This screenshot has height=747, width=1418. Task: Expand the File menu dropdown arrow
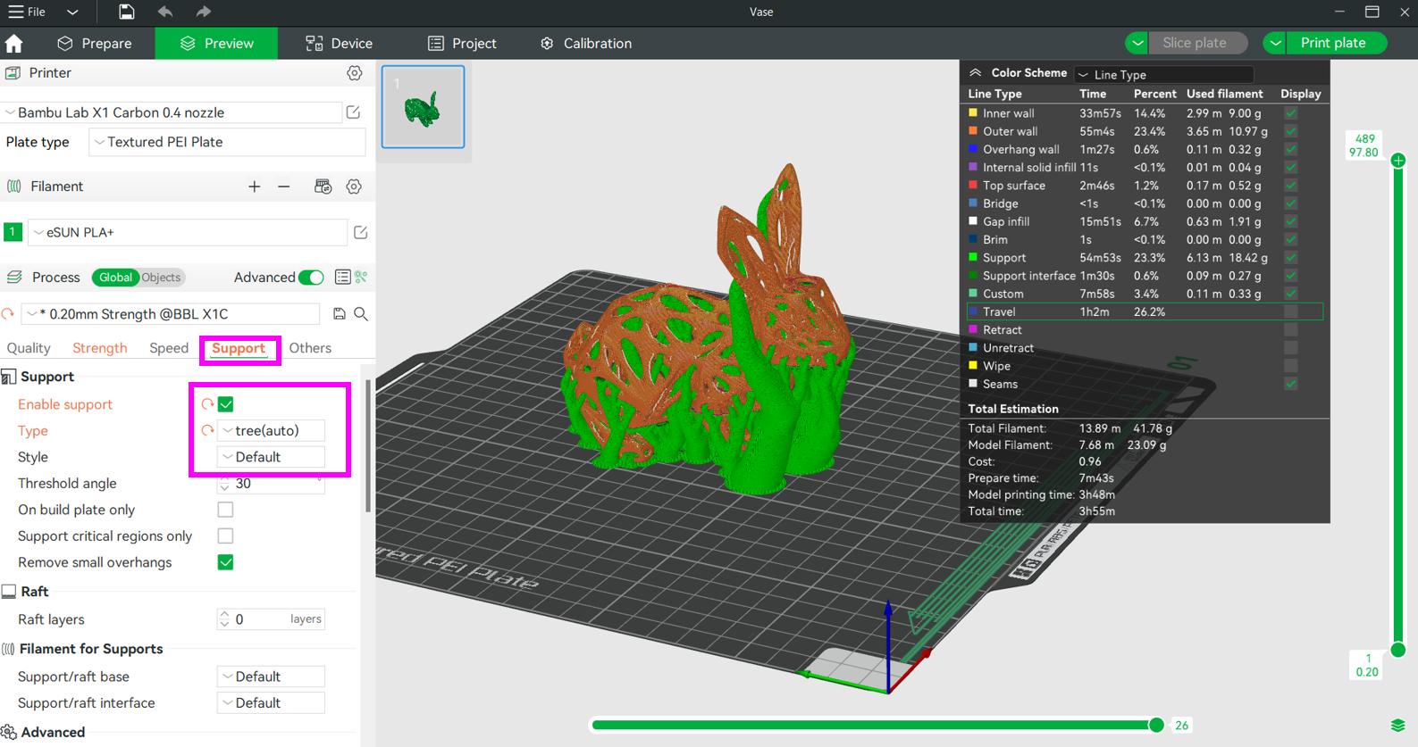pos(72,12)
